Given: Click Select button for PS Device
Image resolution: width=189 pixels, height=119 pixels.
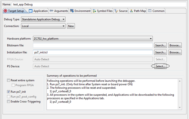Looking at the screenshot, I should coord(160,66).
